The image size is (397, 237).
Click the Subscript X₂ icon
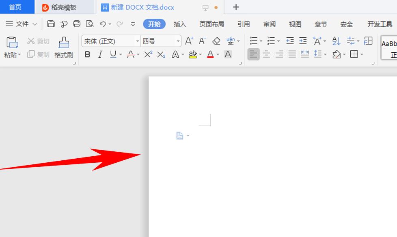click(x=161, y=54)
